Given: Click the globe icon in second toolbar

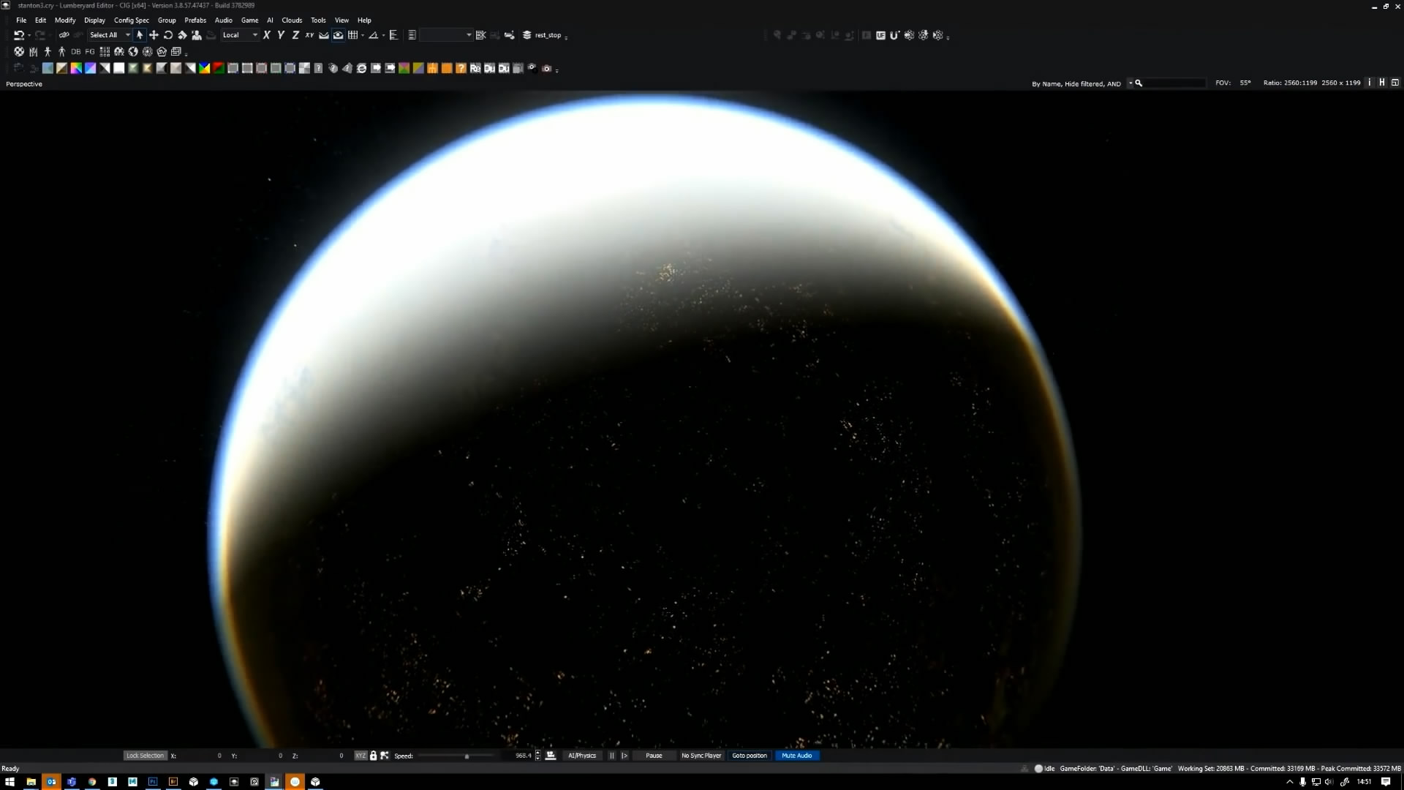Looking at the screenshot, I should (x=133, y=52).
